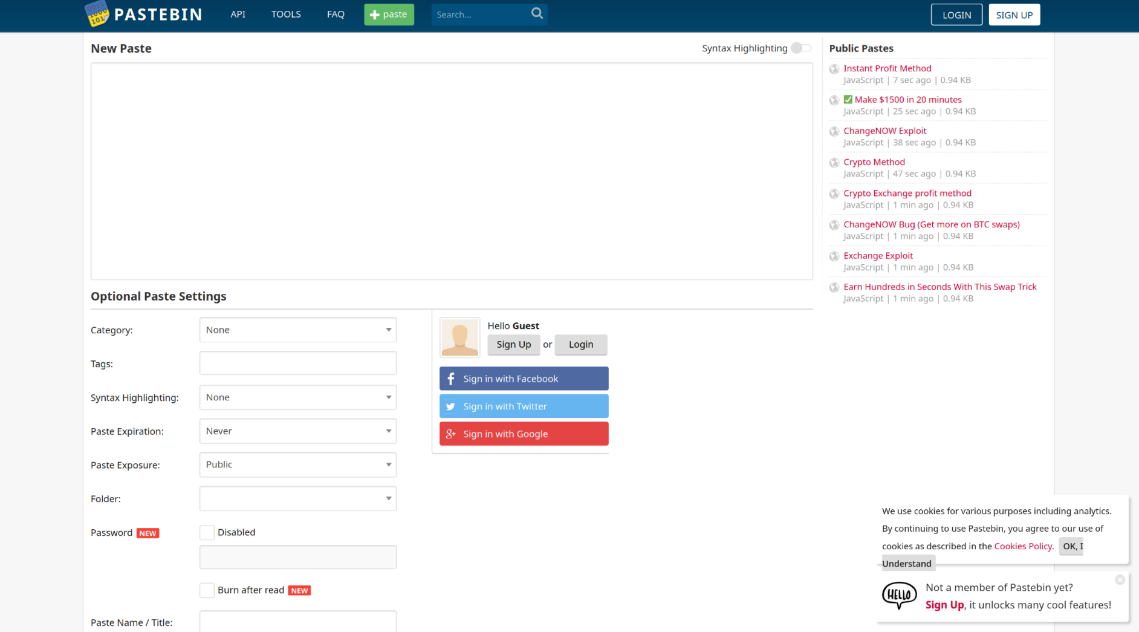Screen dimensions: 1139x632
Task: Click the guest avatar image
Action: click(x=459, y=337)
